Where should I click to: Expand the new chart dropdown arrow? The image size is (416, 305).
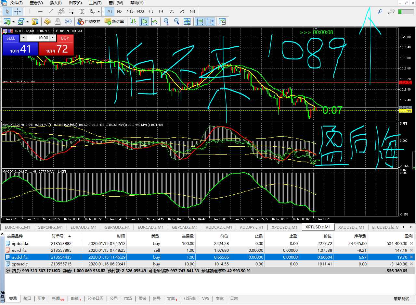point(13,22)
